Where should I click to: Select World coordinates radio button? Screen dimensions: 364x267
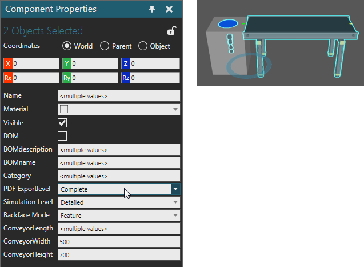point(67,46)
